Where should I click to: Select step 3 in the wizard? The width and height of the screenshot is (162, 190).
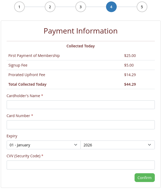(81, 7)
